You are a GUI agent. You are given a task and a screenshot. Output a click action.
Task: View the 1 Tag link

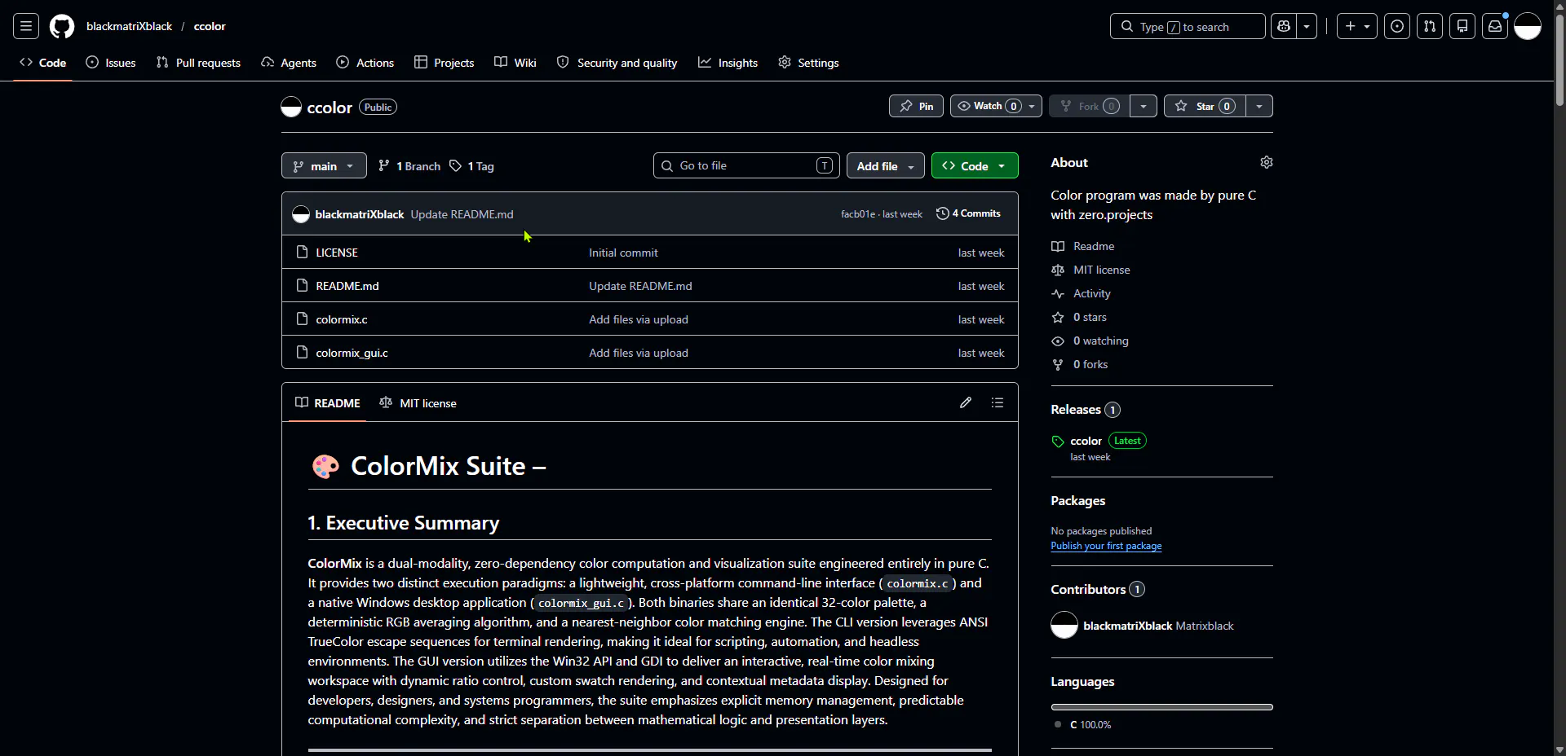(471, 166)
